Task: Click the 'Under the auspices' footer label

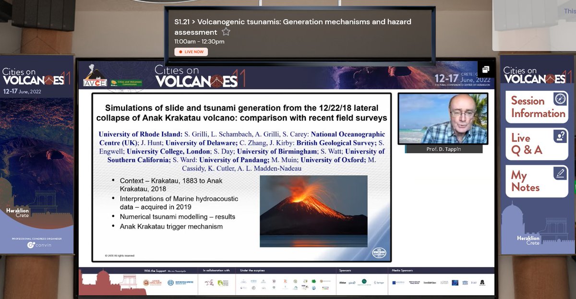Action: [x=252, y=271]
